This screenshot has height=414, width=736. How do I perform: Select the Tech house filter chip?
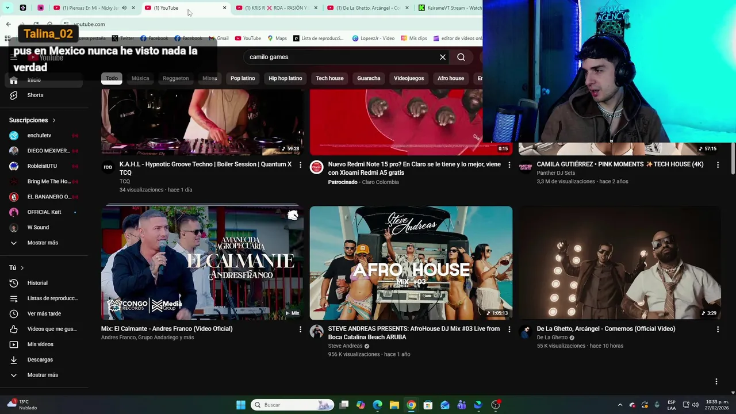329,78
